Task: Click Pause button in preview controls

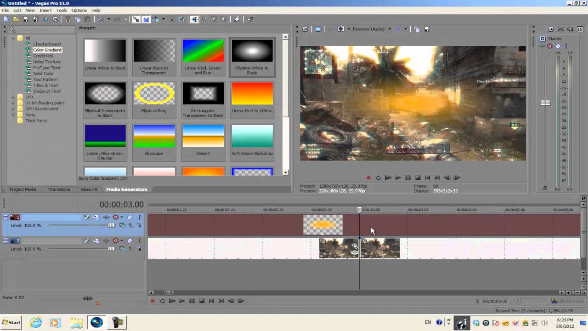Action: [x=408, y=177]
